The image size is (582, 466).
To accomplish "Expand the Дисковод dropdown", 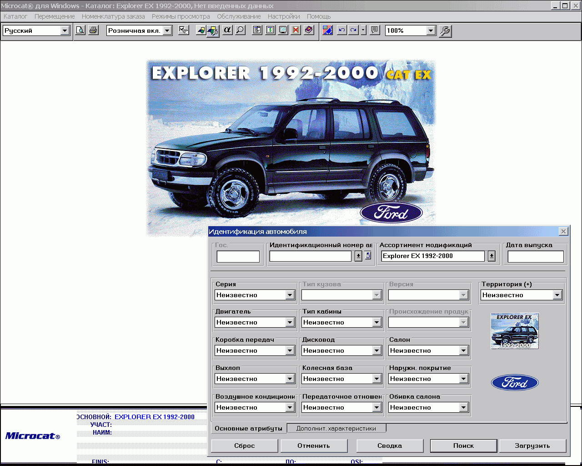I will (377, 350).
